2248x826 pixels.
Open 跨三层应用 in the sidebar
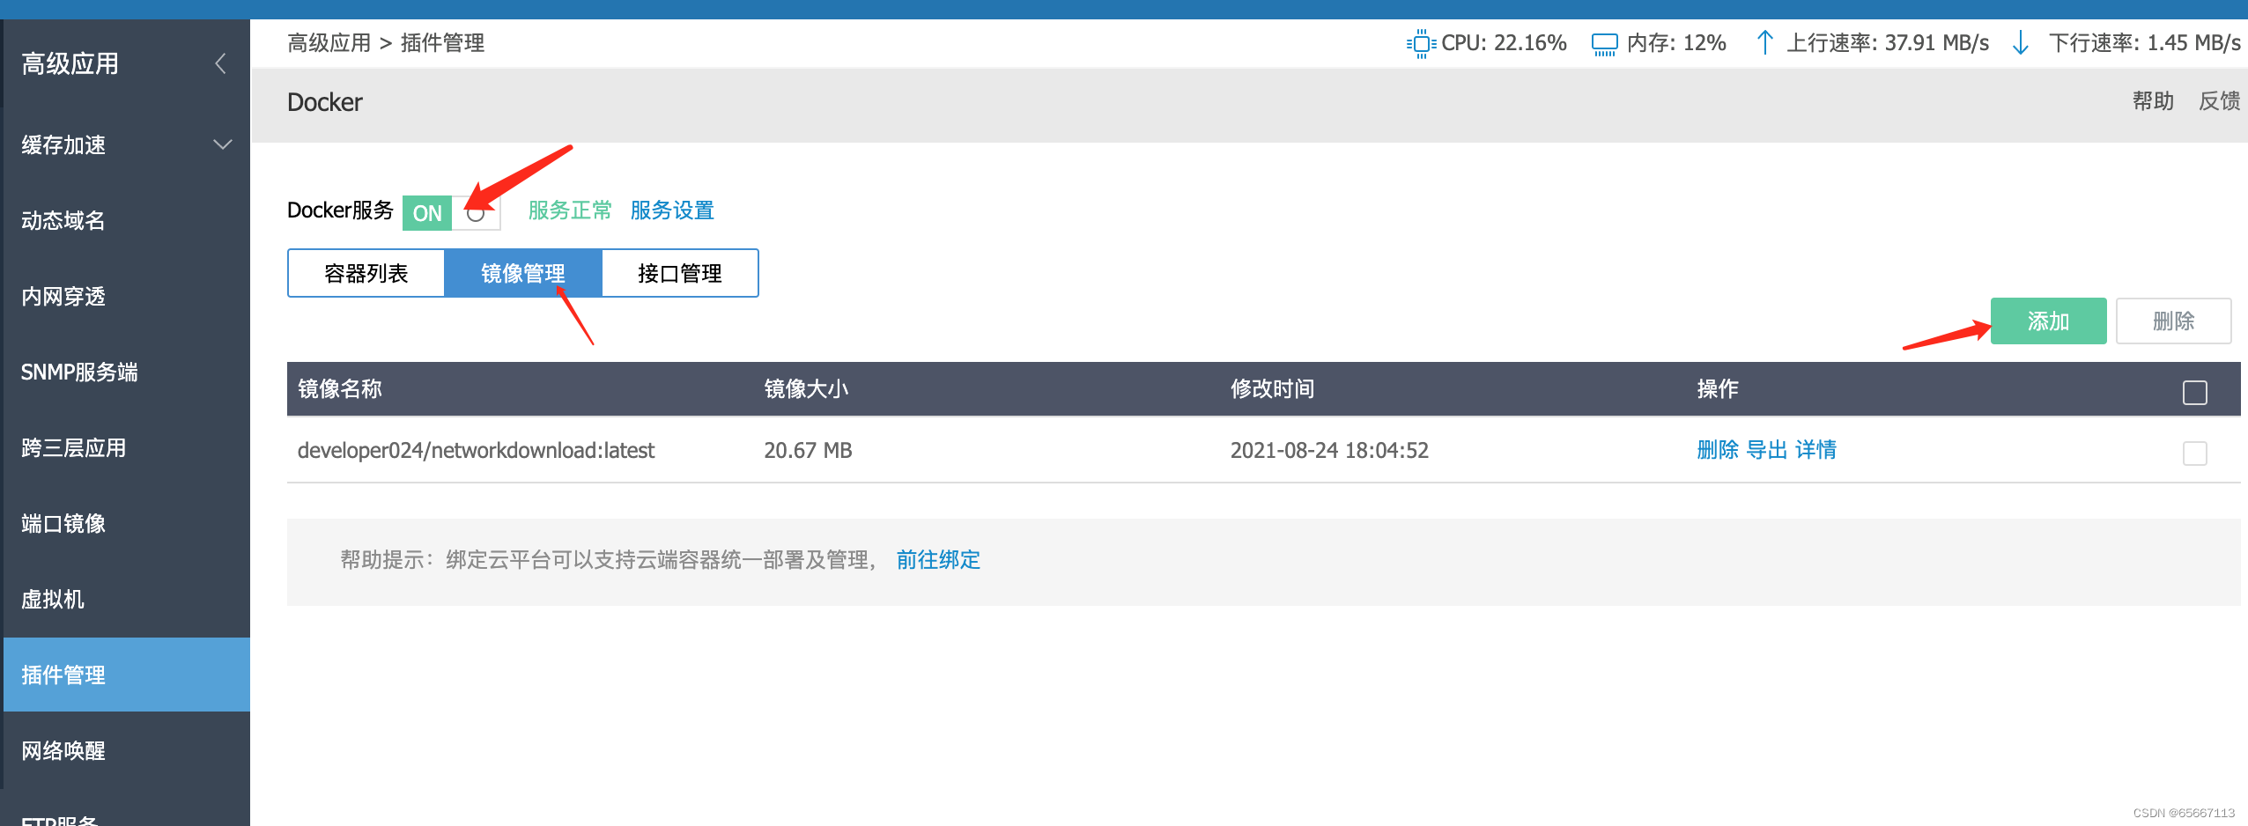[74, 447]
